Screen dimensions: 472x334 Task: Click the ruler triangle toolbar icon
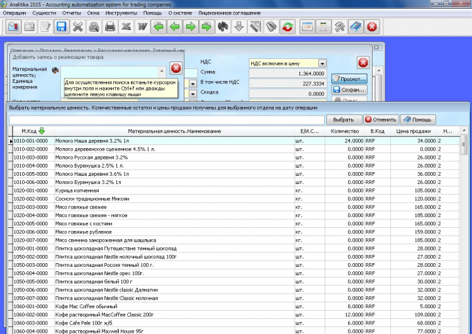tap(256, 27)
